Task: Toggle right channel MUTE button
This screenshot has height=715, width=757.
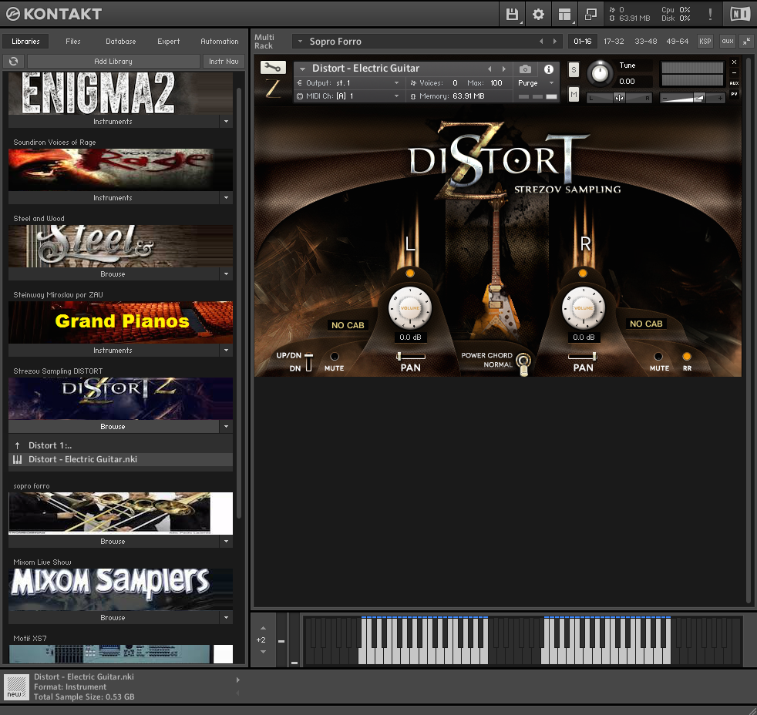Action: [658, 357]
